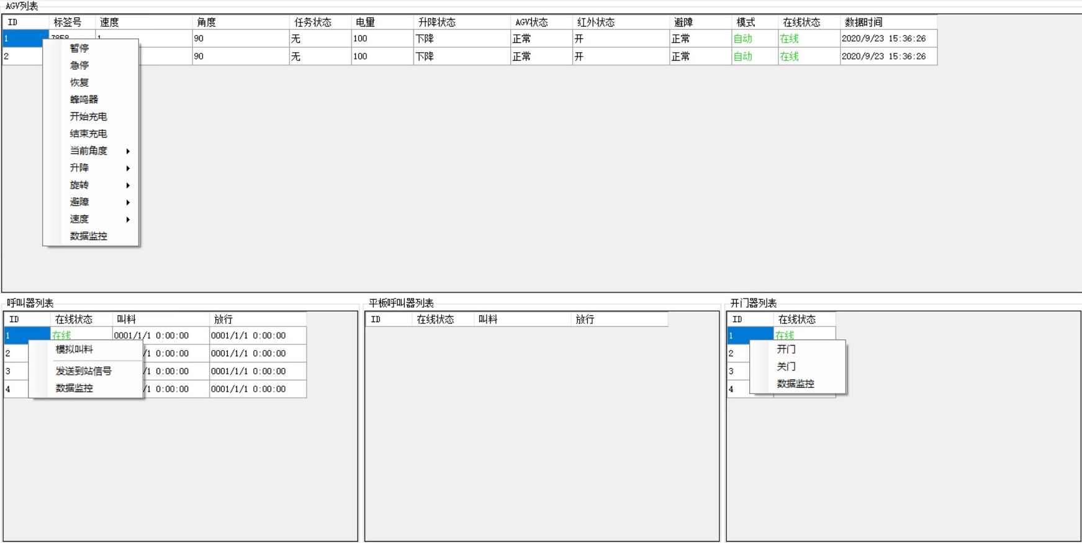Screen dimensions: 1082x543
Task: Click the 放行 header in 平板呼叫器列表
Action: (x=620, y=320)
